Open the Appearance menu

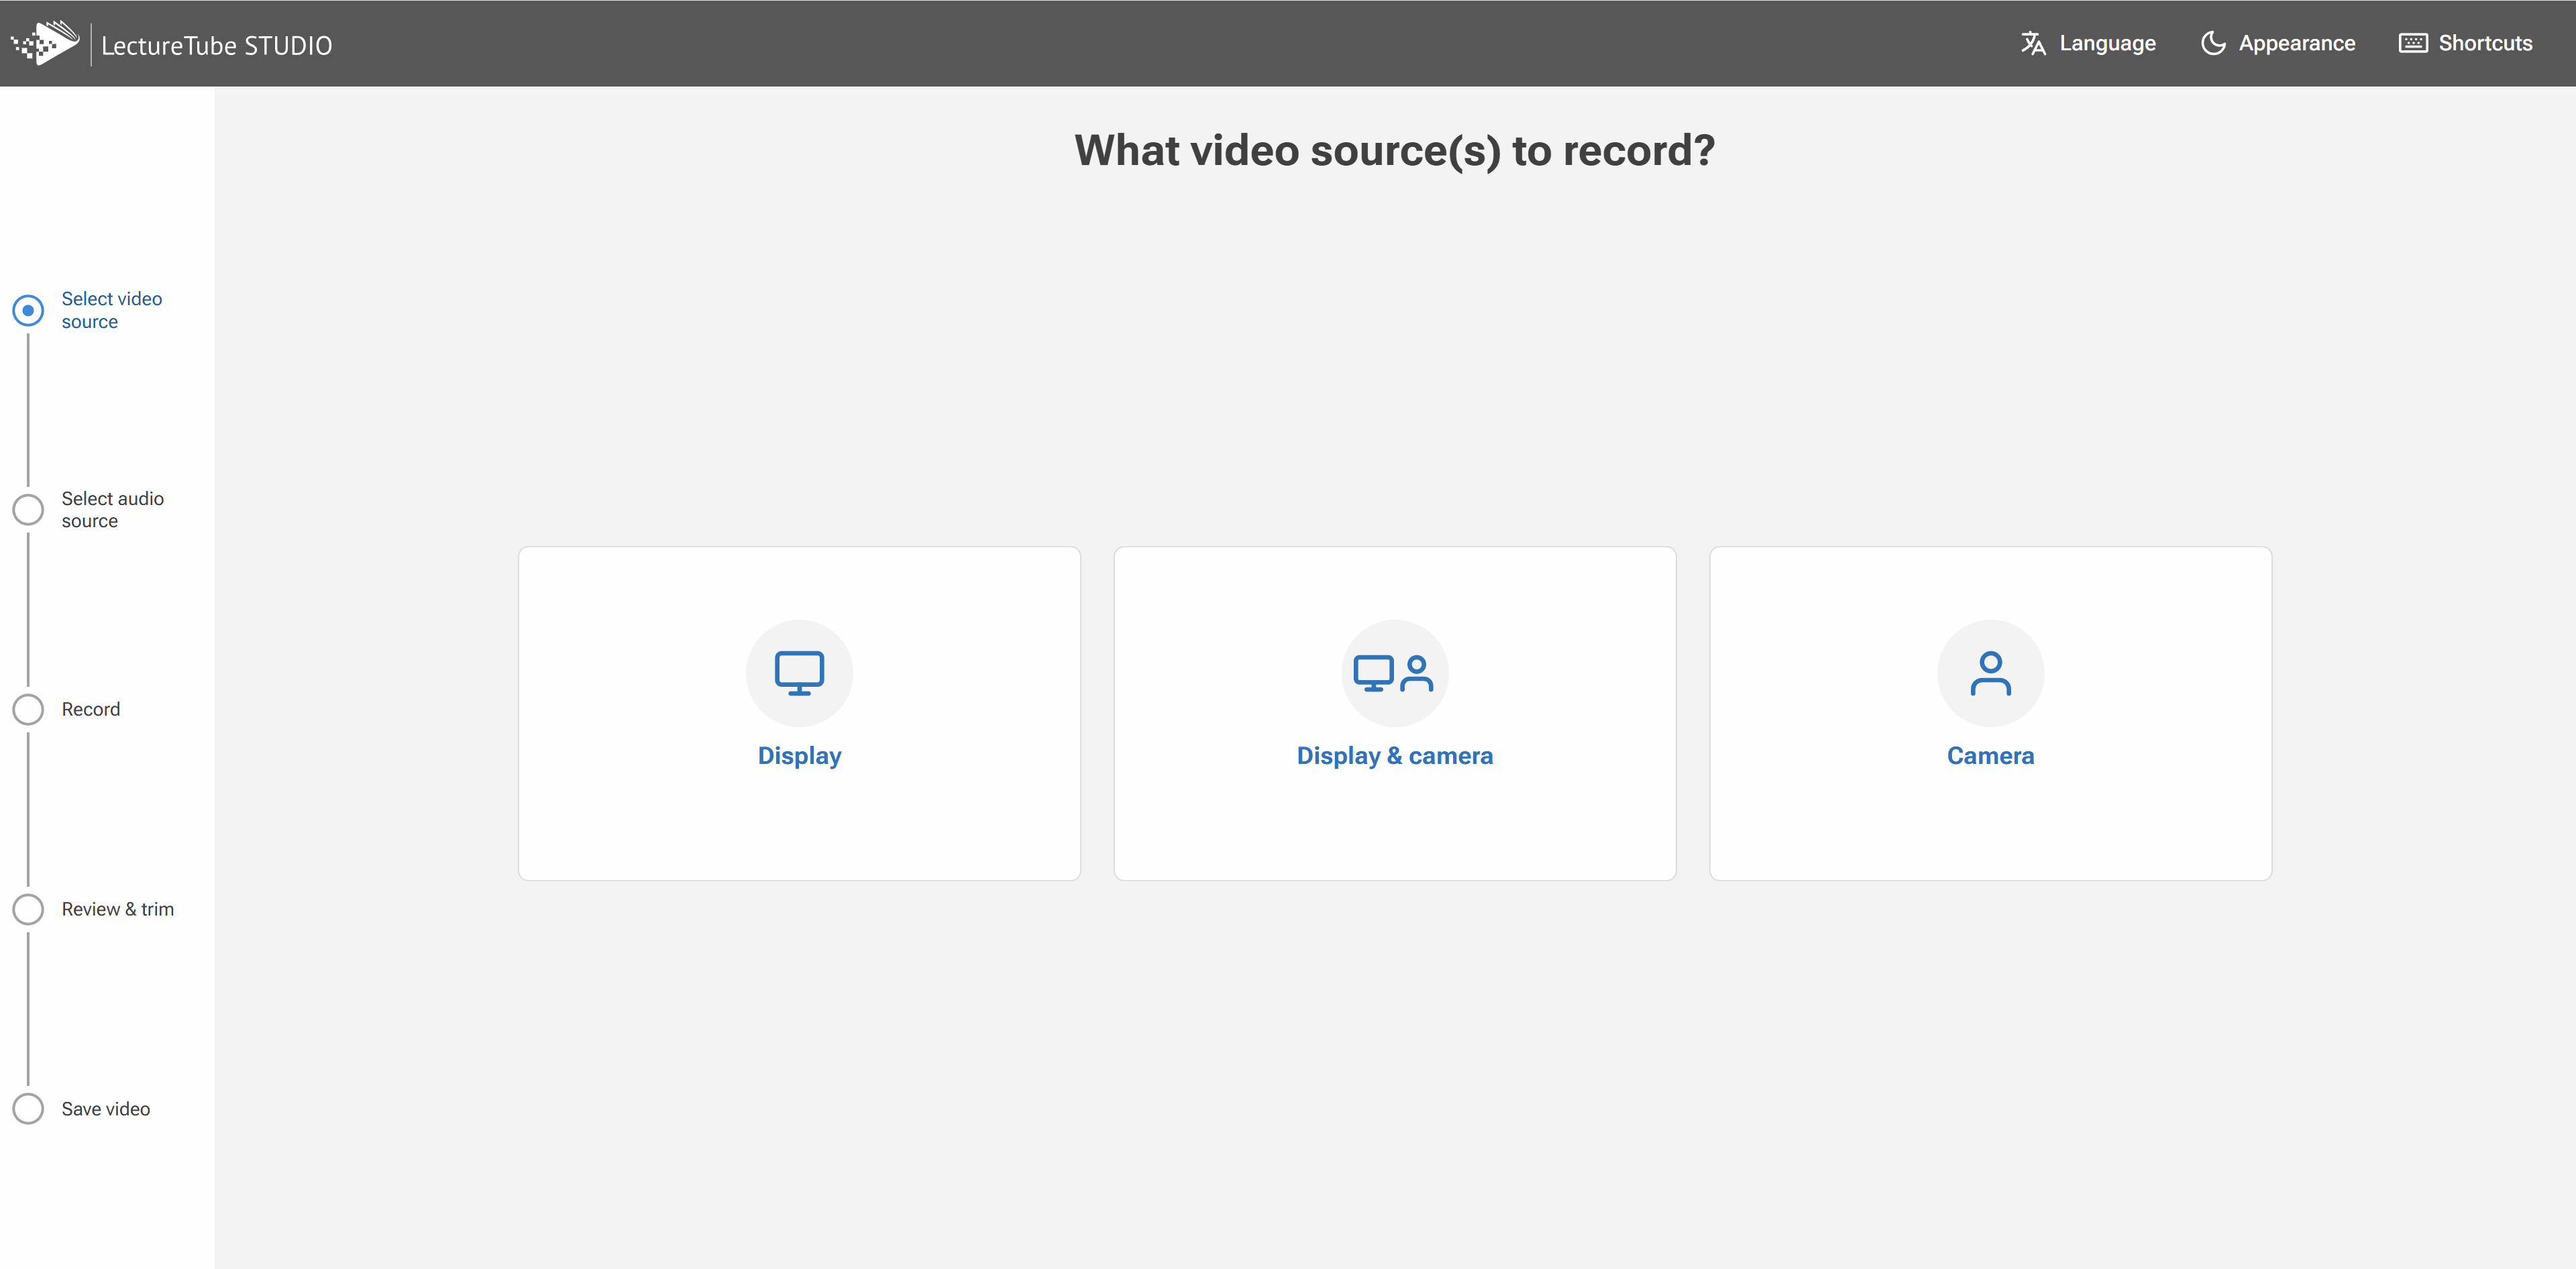coord(2278,43)
